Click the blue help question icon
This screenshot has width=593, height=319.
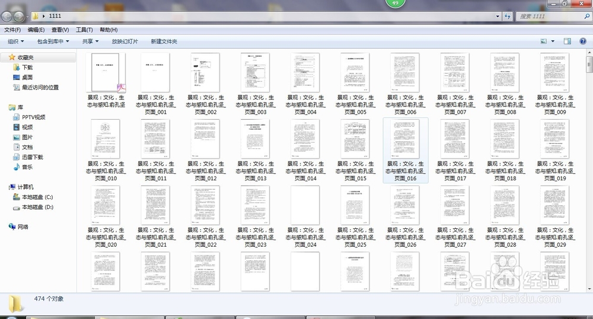[x=583, y=41]
